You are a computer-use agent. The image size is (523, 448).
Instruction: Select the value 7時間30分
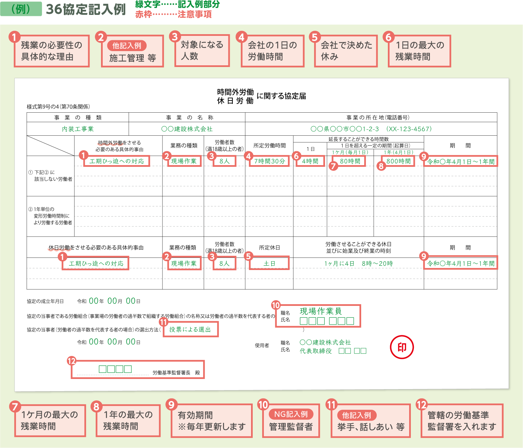tap(270, 161)
